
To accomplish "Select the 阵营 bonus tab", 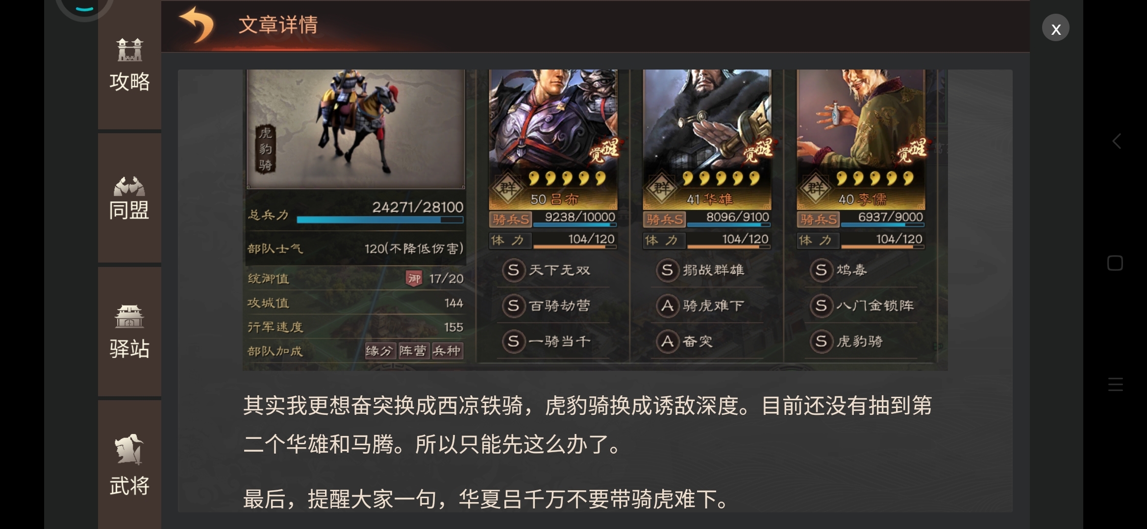I will click(413, 351).
